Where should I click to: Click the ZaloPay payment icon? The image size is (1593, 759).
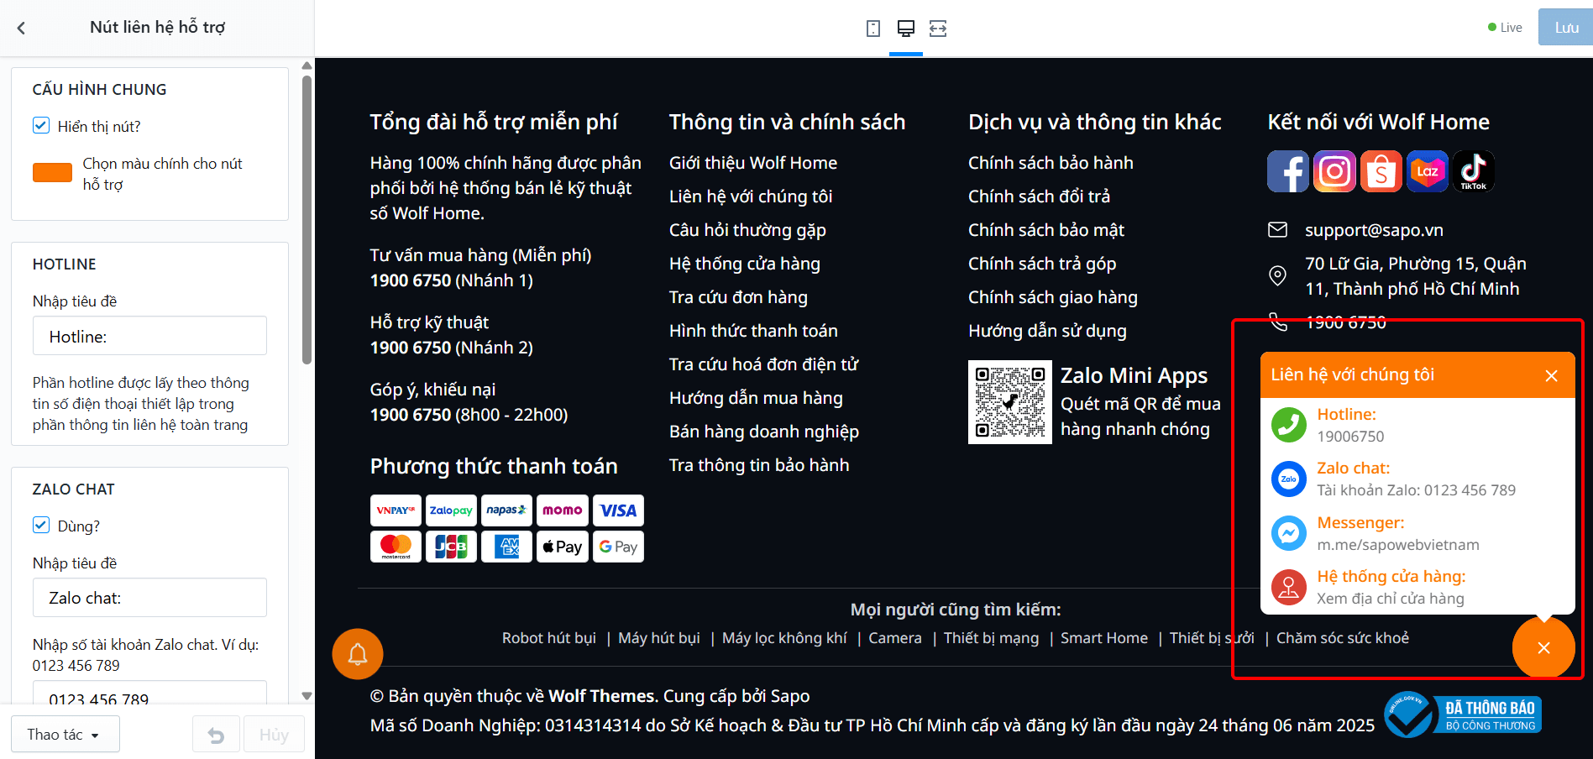tap(451, 510)
